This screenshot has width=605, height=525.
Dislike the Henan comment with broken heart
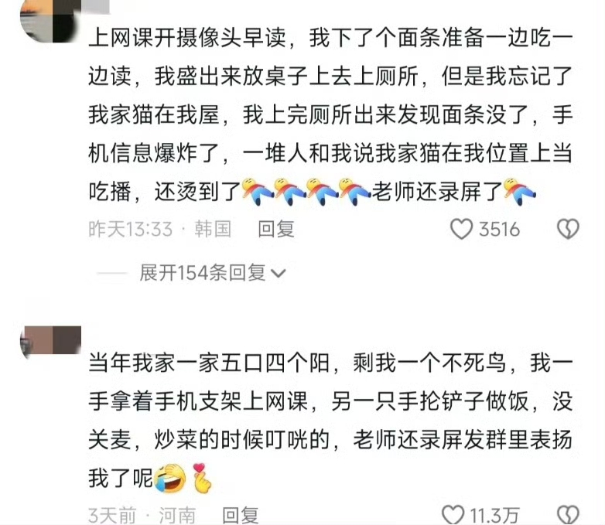(569, 515)
